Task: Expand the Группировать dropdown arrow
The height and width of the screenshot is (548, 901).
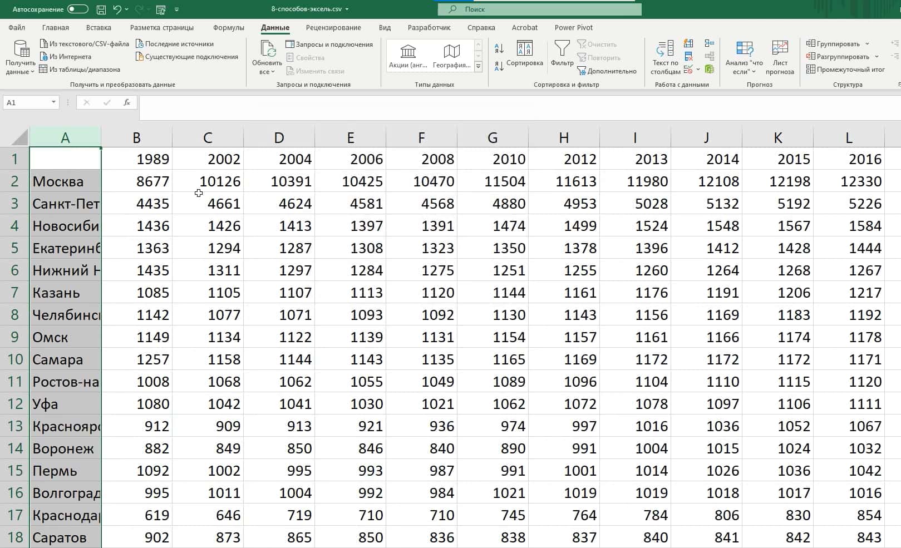Action: pyautogui.click(x=867, y=44)
